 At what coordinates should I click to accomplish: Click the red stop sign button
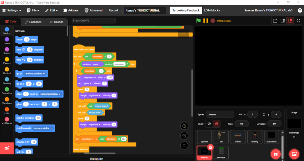point(213,21)
